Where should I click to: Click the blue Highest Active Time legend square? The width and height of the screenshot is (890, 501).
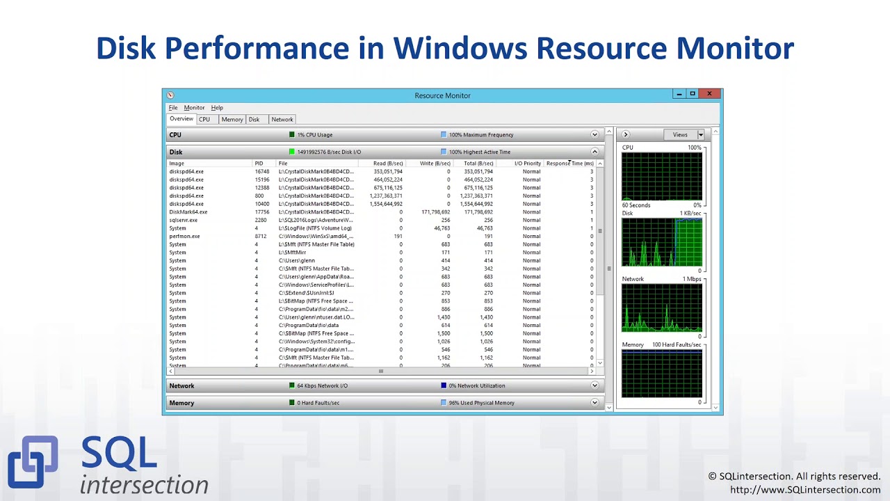click(x=444, y=152)
